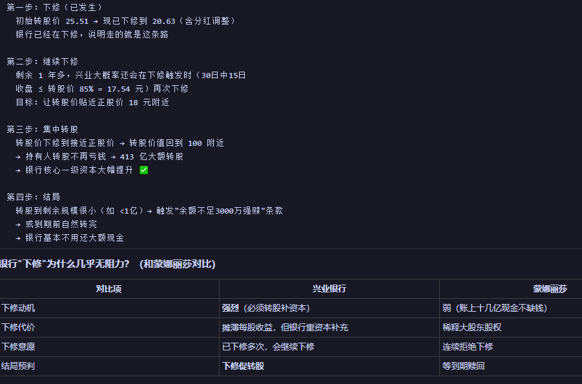Click the 兴业银行 column header
582x384 pixels.
coord(329,288)
